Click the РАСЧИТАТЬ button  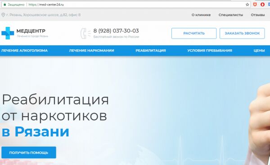point(194,33)
